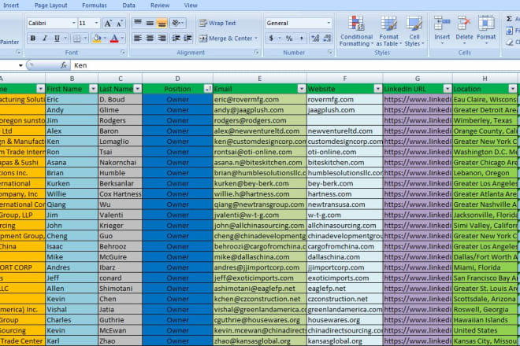Image resolution: width=520 pixels, height=346 pixels.
Task: Set Middle Align vertical alignment
Action: 150,23
